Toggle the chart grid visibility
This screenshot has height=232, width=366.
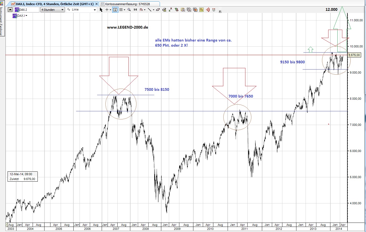tap(121, 10)
